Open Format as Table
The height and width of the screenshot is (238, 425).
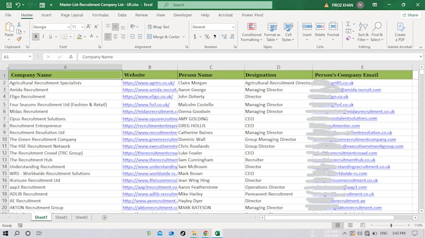click(272, 32)
